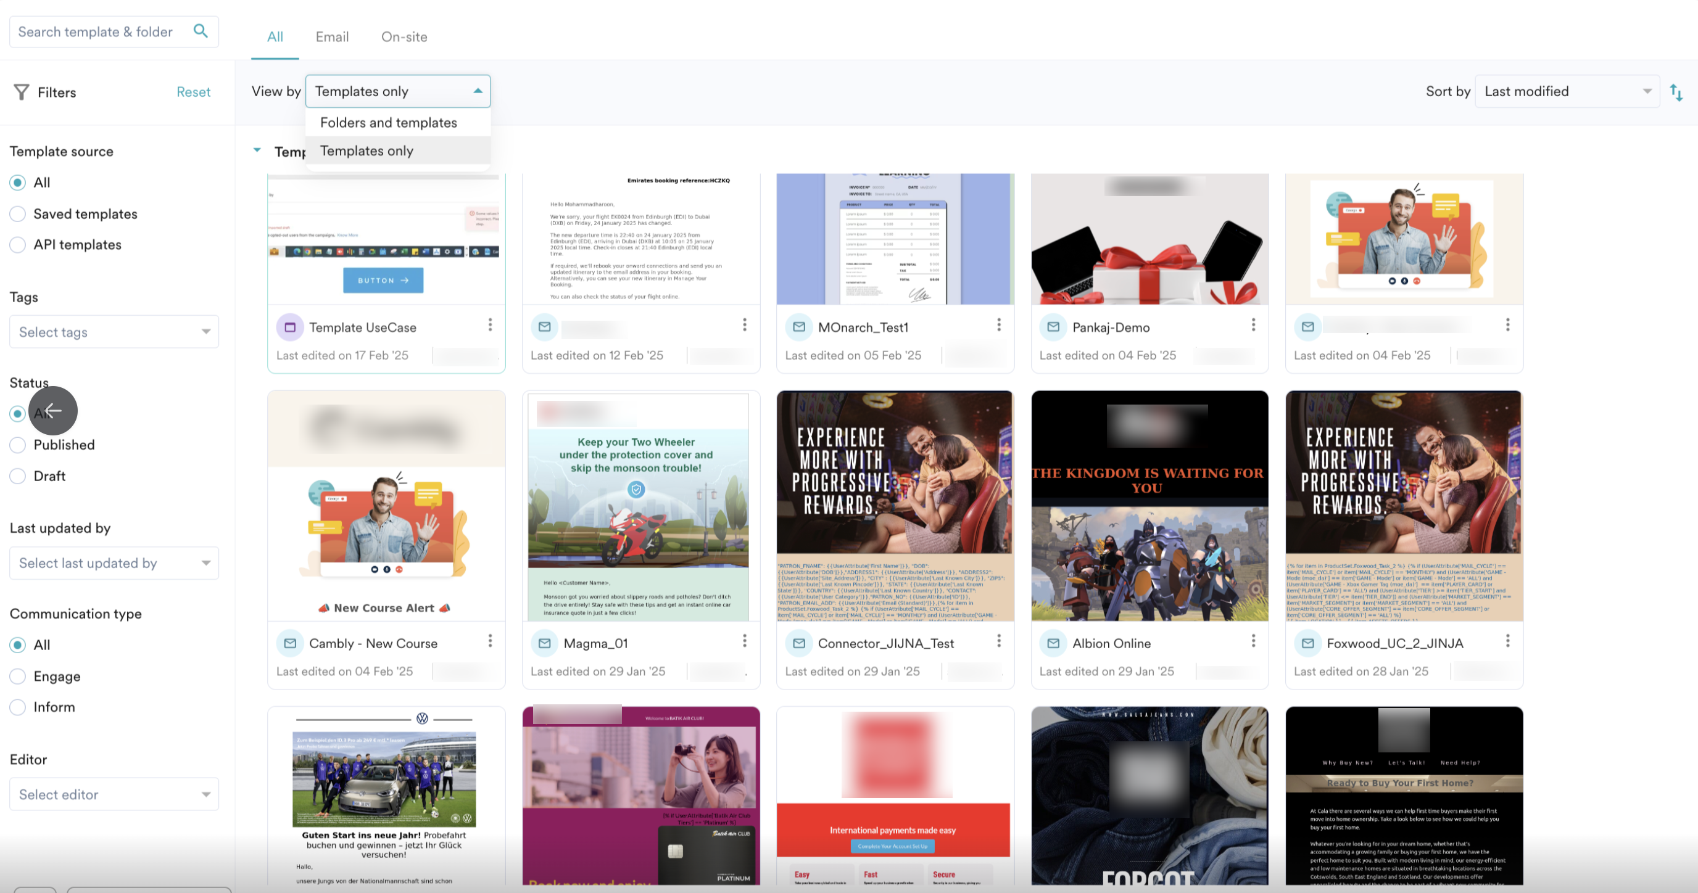
Task: Switch to the Email tab
Action: pyautogui.click(x=331, y=37)
